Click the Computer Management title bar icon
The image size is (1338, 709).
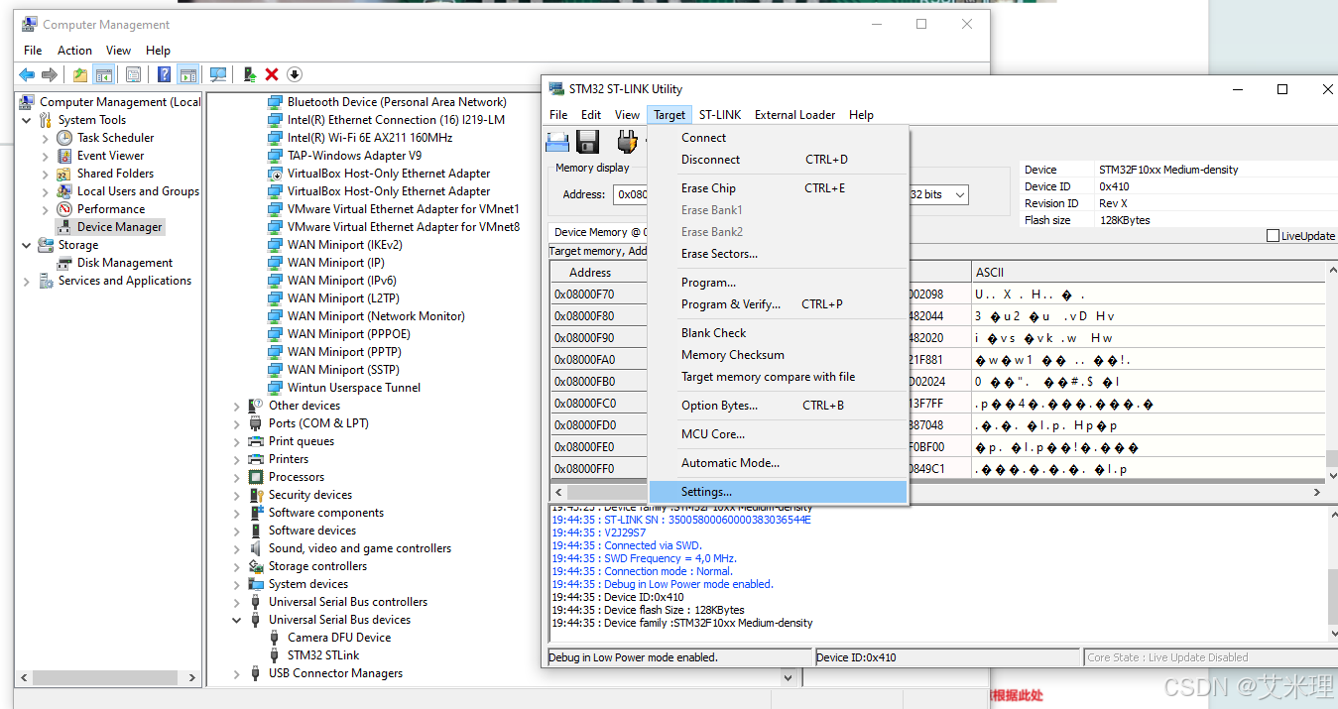pos(30,24)
